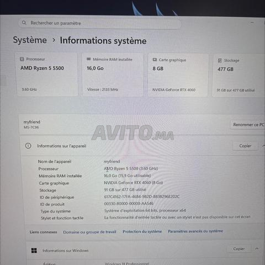265x265 pixels.
Task: Open the AMD Ryzen 5 5500 card
Action: 47,75
